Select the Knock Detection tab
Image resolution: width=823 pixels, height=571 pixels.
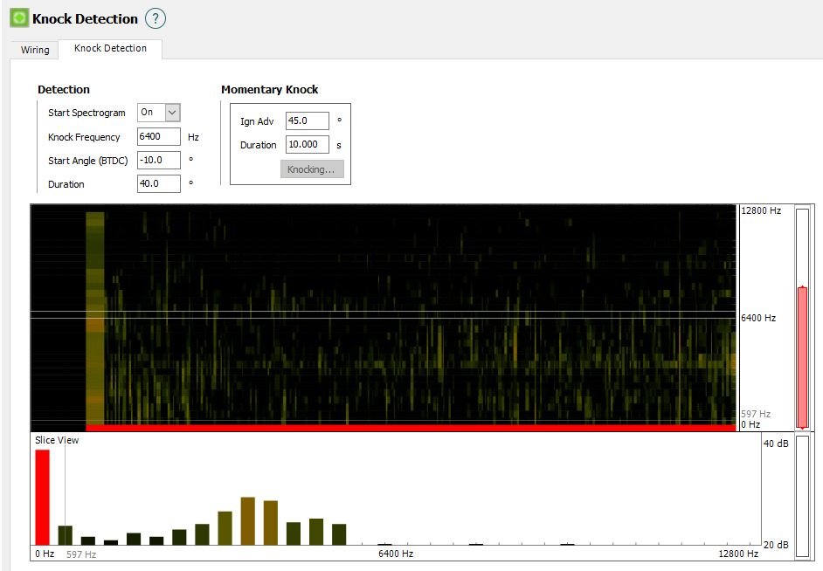[110, 48]
